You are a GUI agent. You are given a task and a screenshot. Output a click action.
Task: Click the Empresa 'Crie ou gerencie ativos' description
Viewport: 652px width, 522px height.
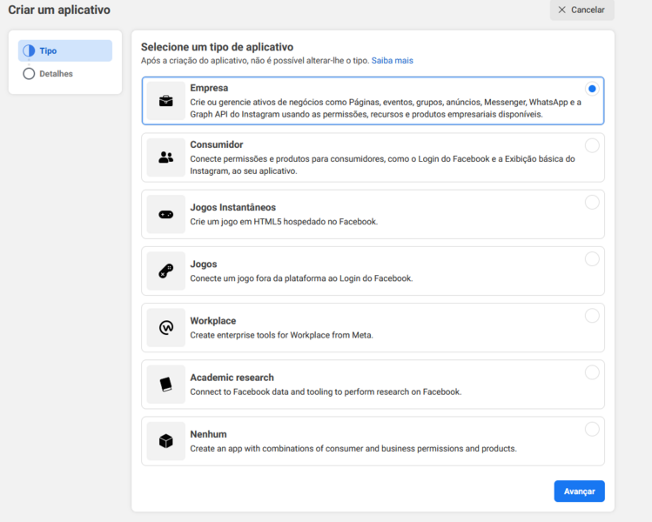point(386,108)
